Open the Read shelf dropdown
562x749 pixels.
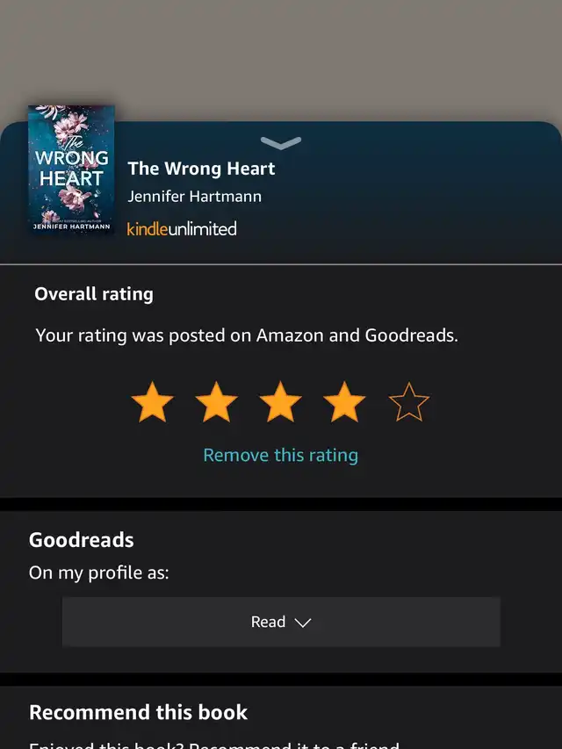281,622
